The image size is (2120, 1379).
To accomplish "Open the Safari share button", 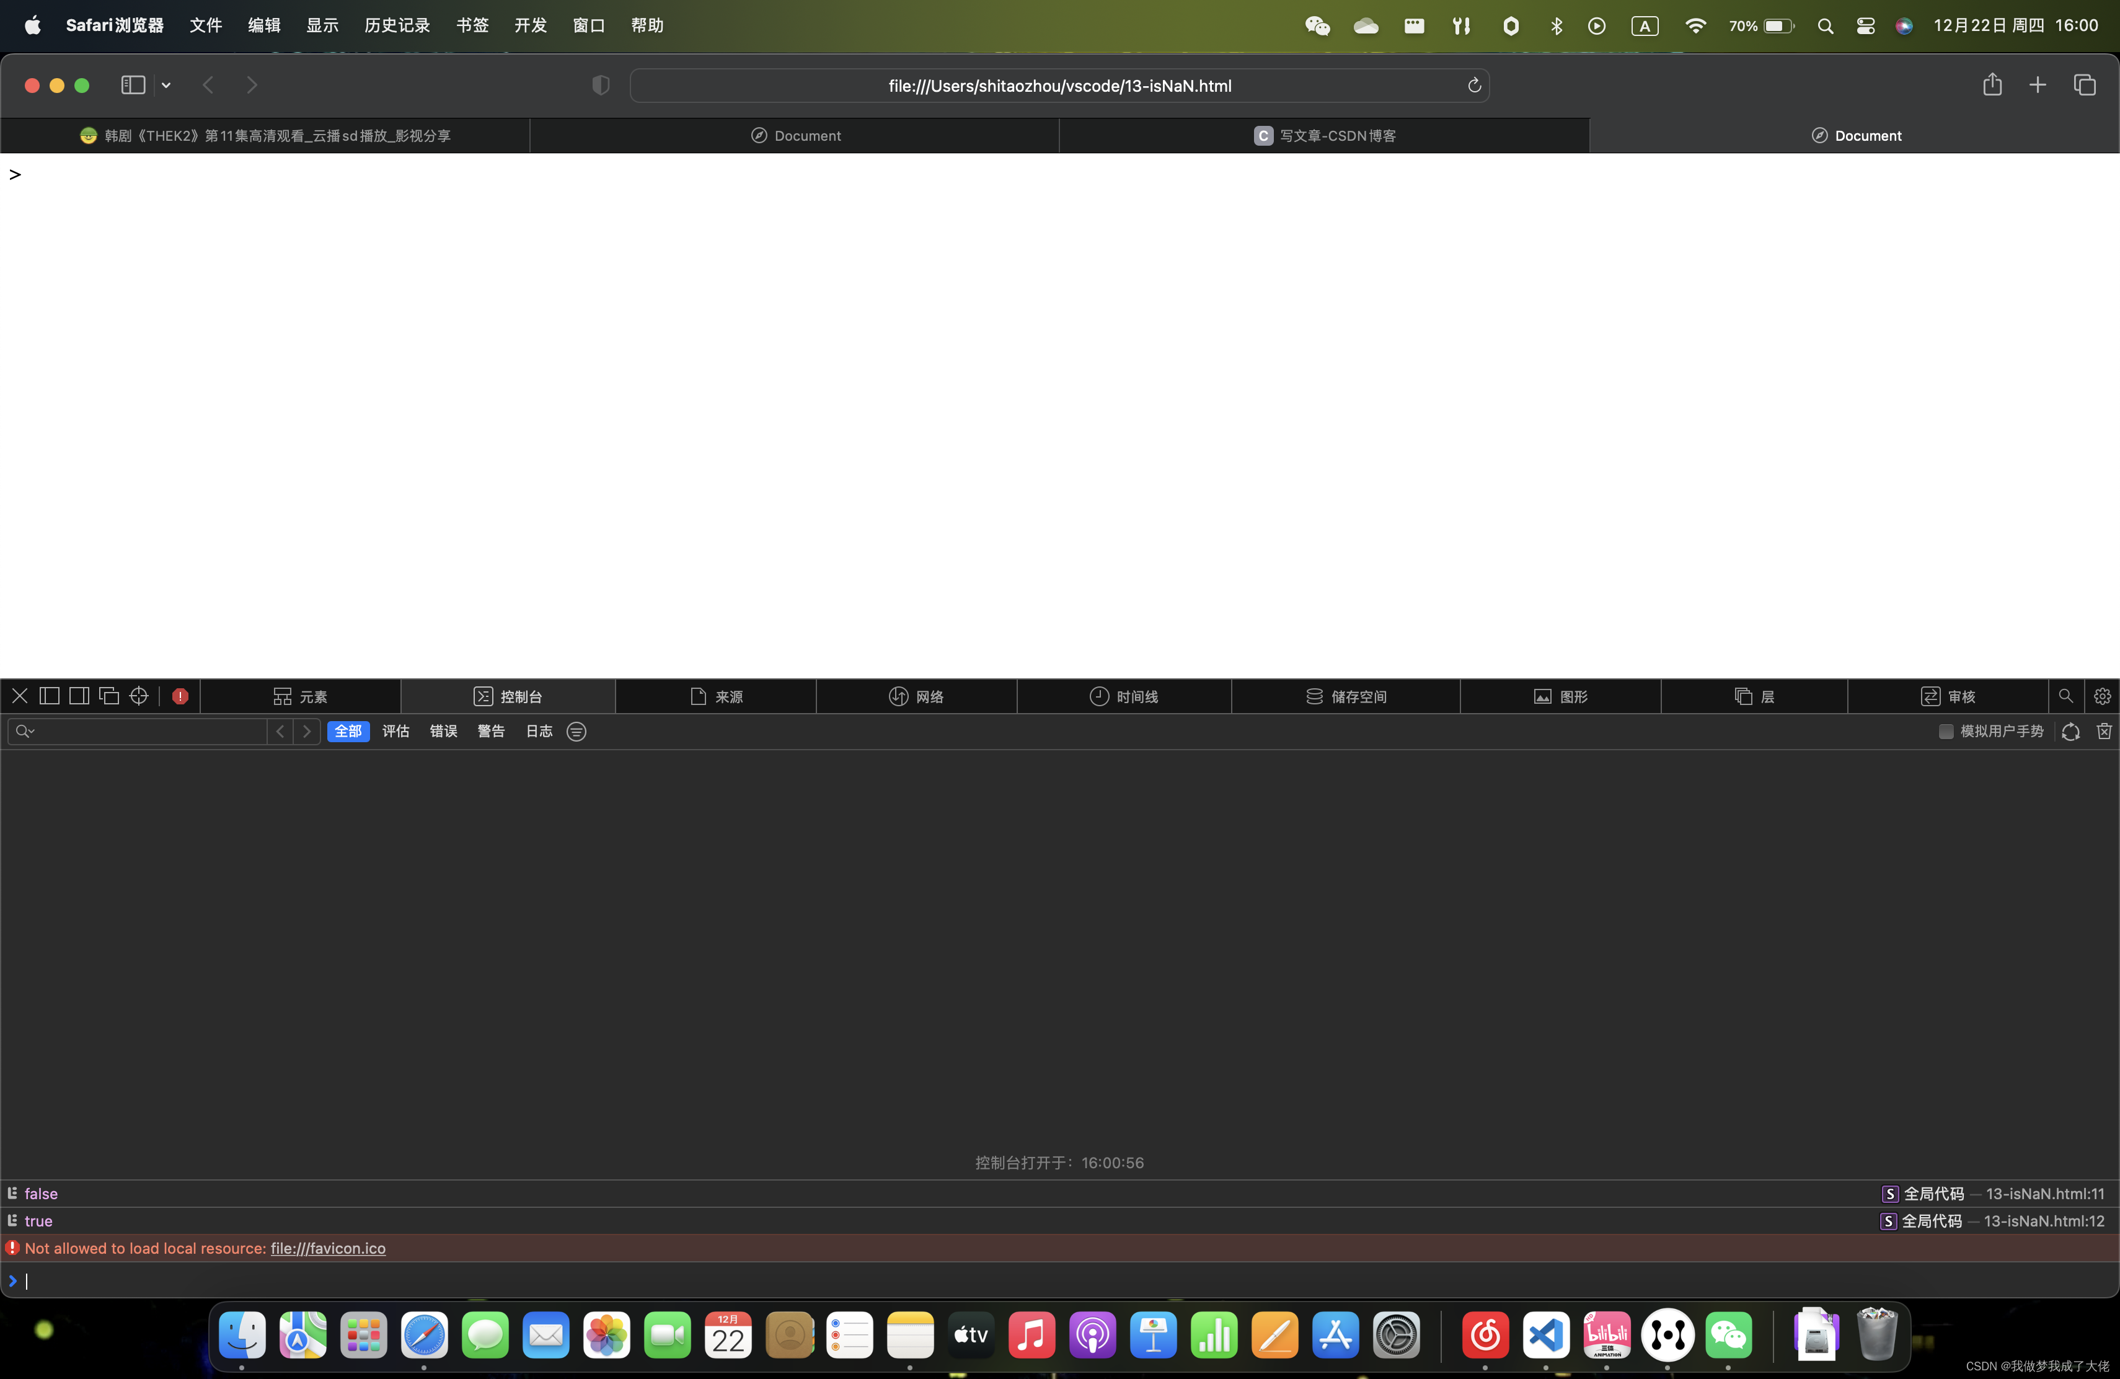I will click(x=1992, y=84).
